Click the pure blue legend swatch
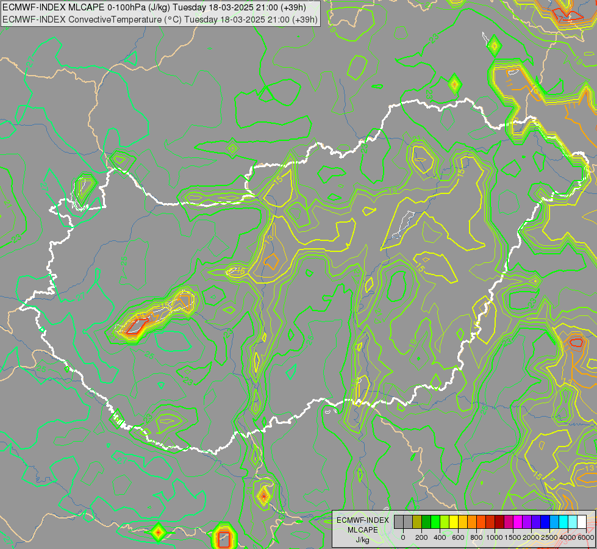The width and height of the screenshot is (597, 549). click(546, 522)
